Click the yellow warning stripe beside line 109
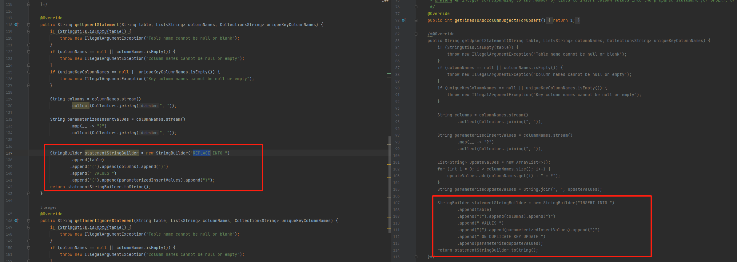The image size is (737, 262). pyautogui.click(x=389, y=217)
